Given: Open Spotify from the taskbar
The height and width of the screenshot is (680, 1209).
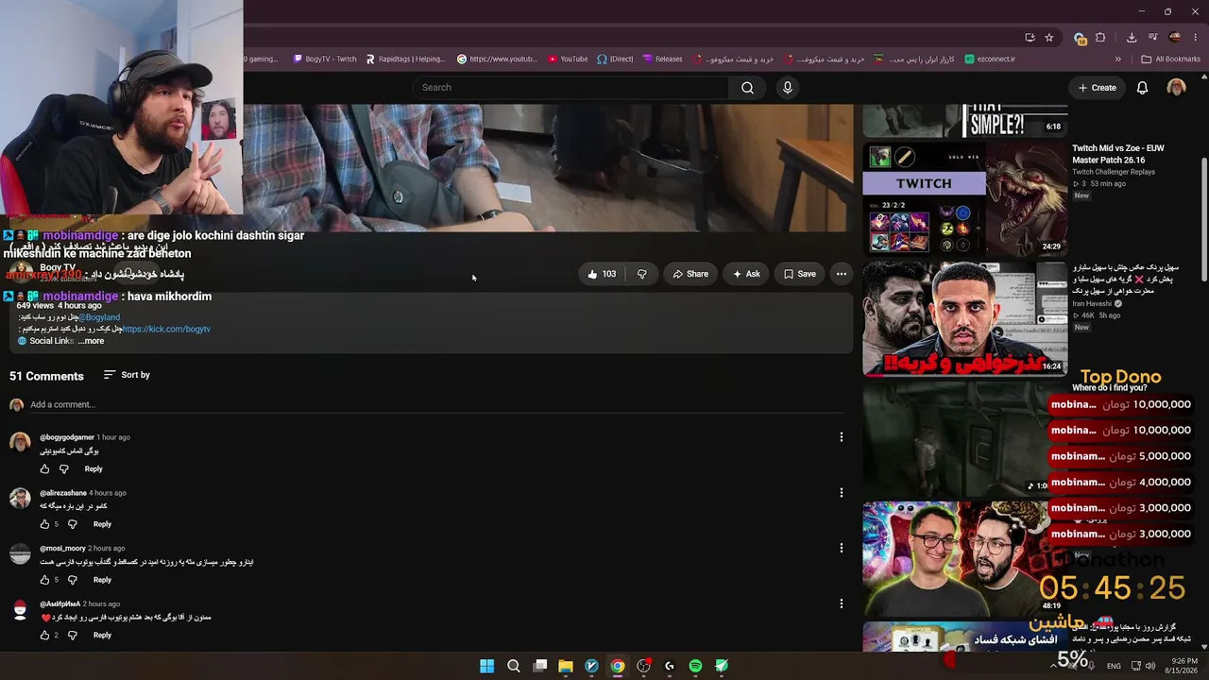Looking at the screenshot, I should [x=695, y=666].
